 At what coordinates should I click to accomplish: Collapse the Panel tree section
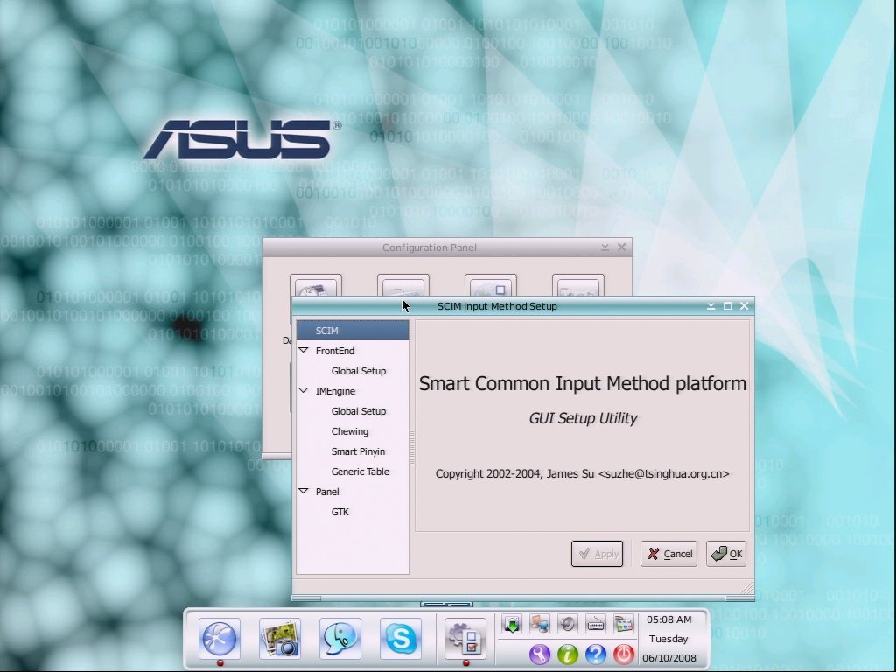(x=304, y=492)
